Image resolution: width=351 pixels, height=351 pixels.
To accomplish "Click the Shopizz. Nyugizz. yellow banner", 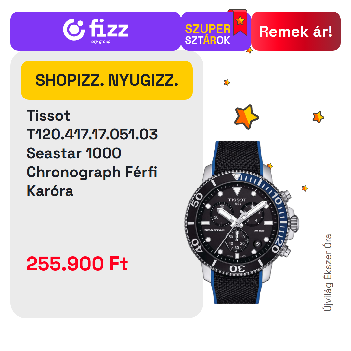I will tap(107, 80).
